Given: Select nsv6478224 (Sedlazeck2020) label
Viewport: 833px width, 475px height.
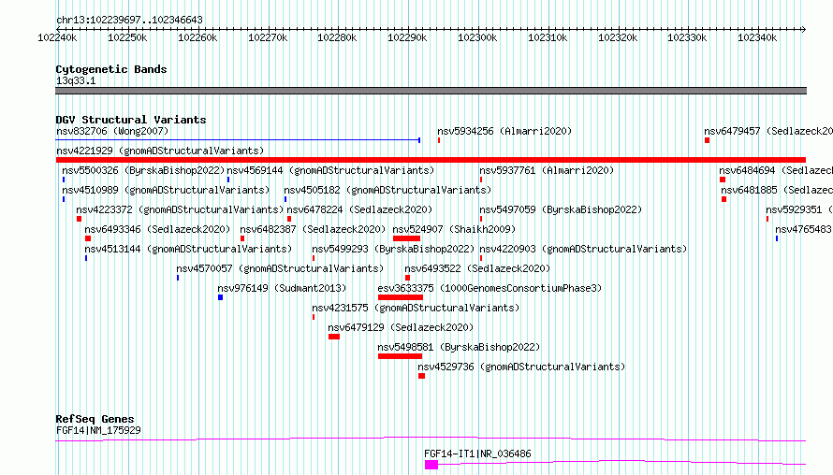Looking at the screenshot, I should coord(359,209).
